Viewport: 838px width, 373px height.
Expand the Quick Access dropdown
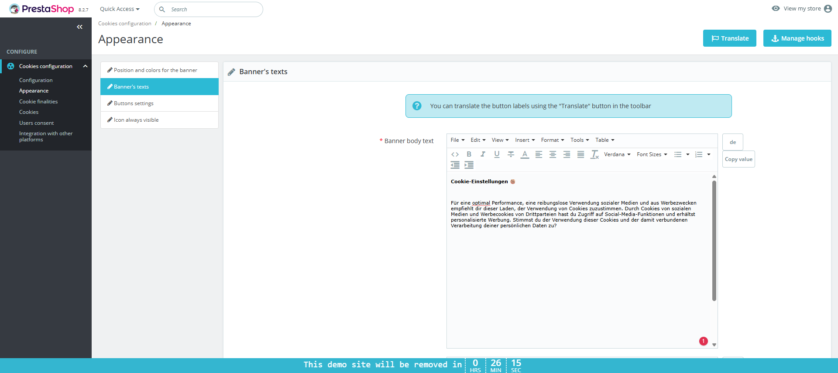(120, 9)
